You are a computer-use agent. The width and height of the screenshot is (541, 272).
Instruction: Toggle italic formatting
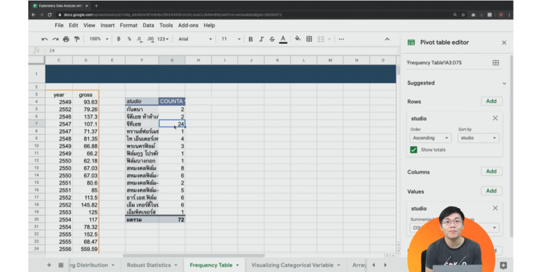[261, 39]
